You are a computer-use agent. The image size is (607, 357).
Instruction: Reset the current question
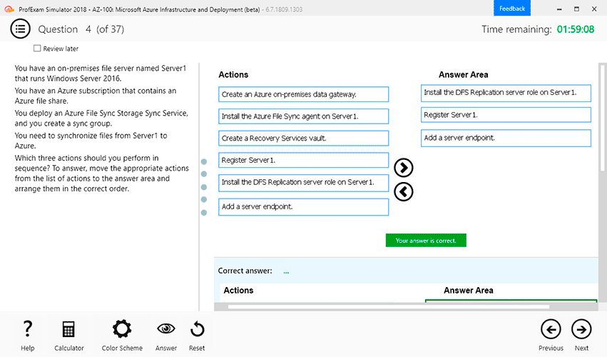tap(197, 329)
